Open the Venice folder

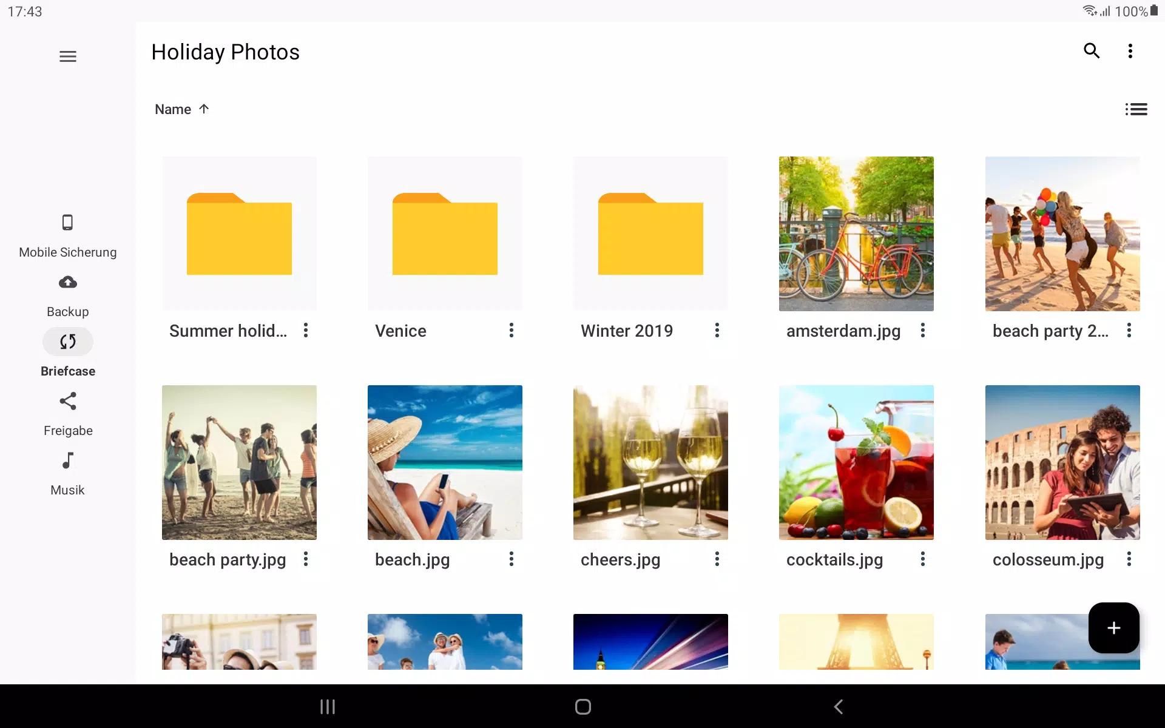445,234
